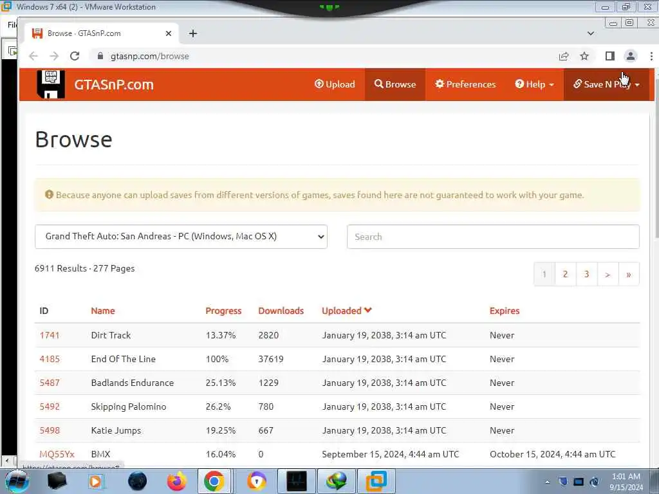Go to results page 2
Image resolution: width=659 pixels, height=494 pixels.
pyautogui.click(x=565, y=274)
